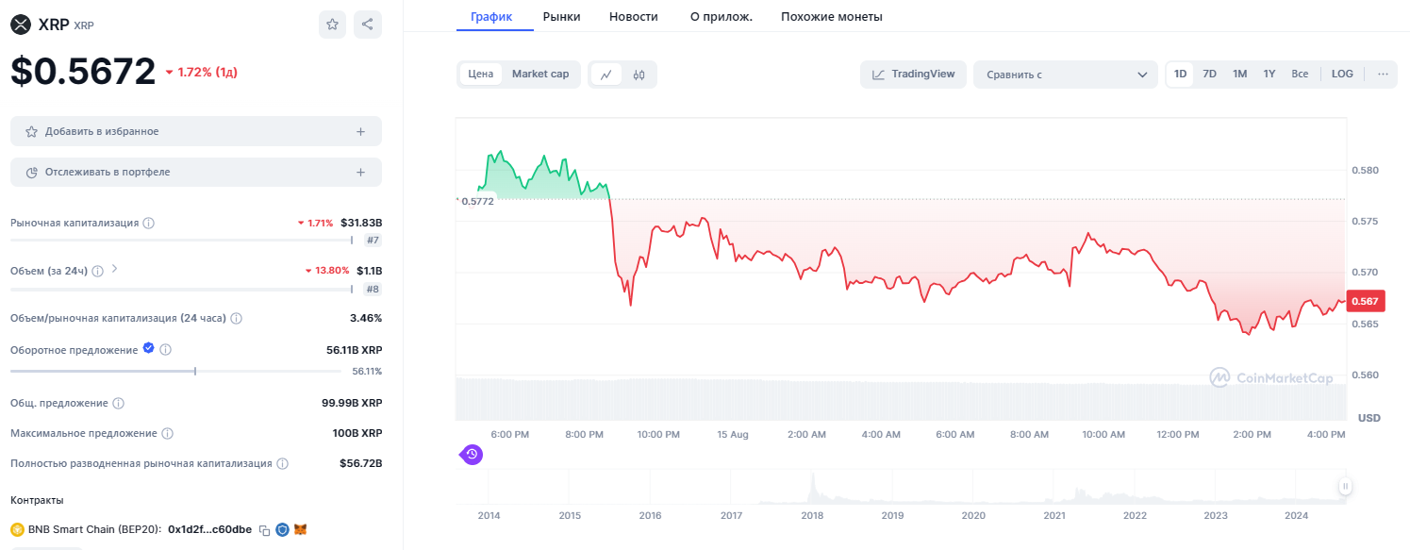1410x550 pixels.
Task: Open the chart more options menu
Action: tap(1383, 75)
